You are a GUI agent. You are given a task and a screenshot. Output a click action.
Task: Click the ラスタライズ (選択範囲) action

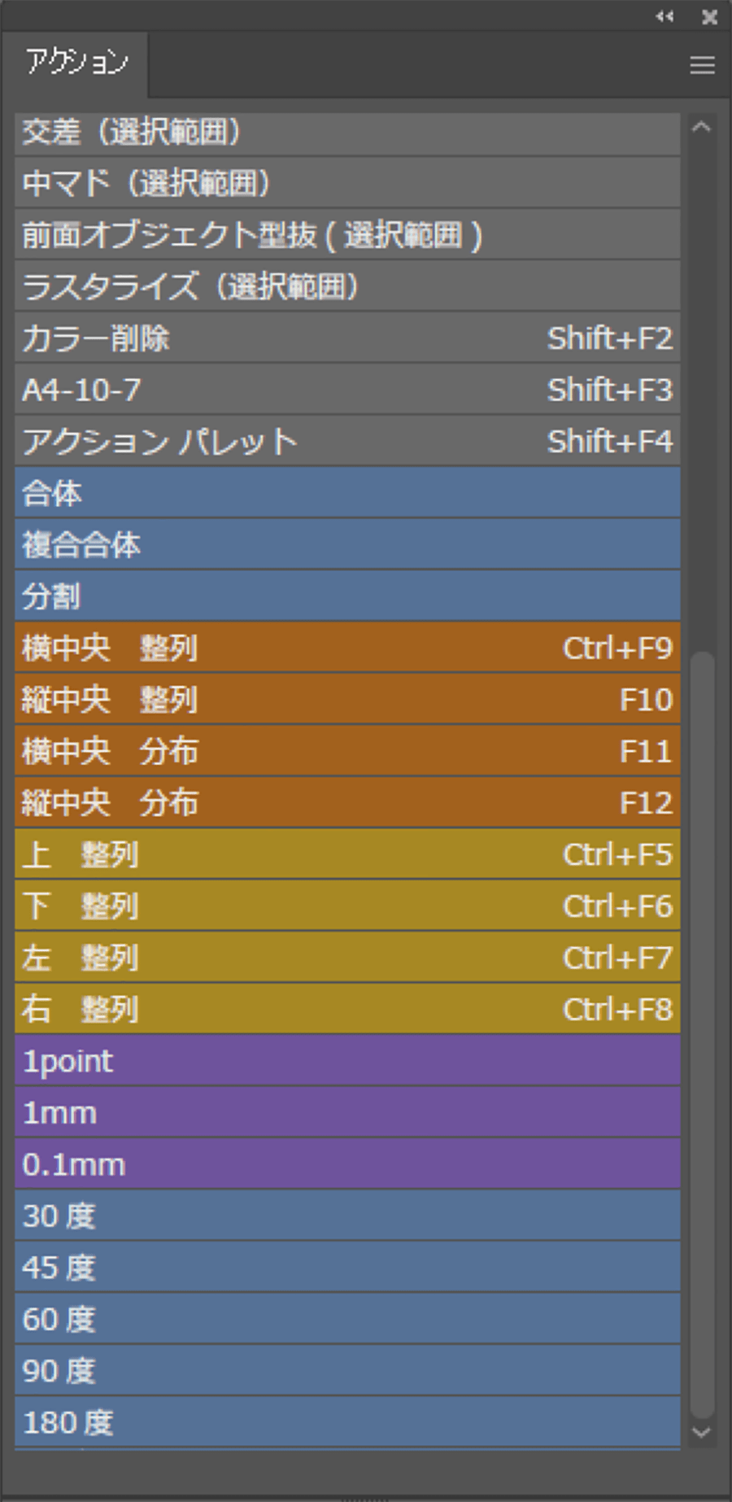(x=347, y=286)
